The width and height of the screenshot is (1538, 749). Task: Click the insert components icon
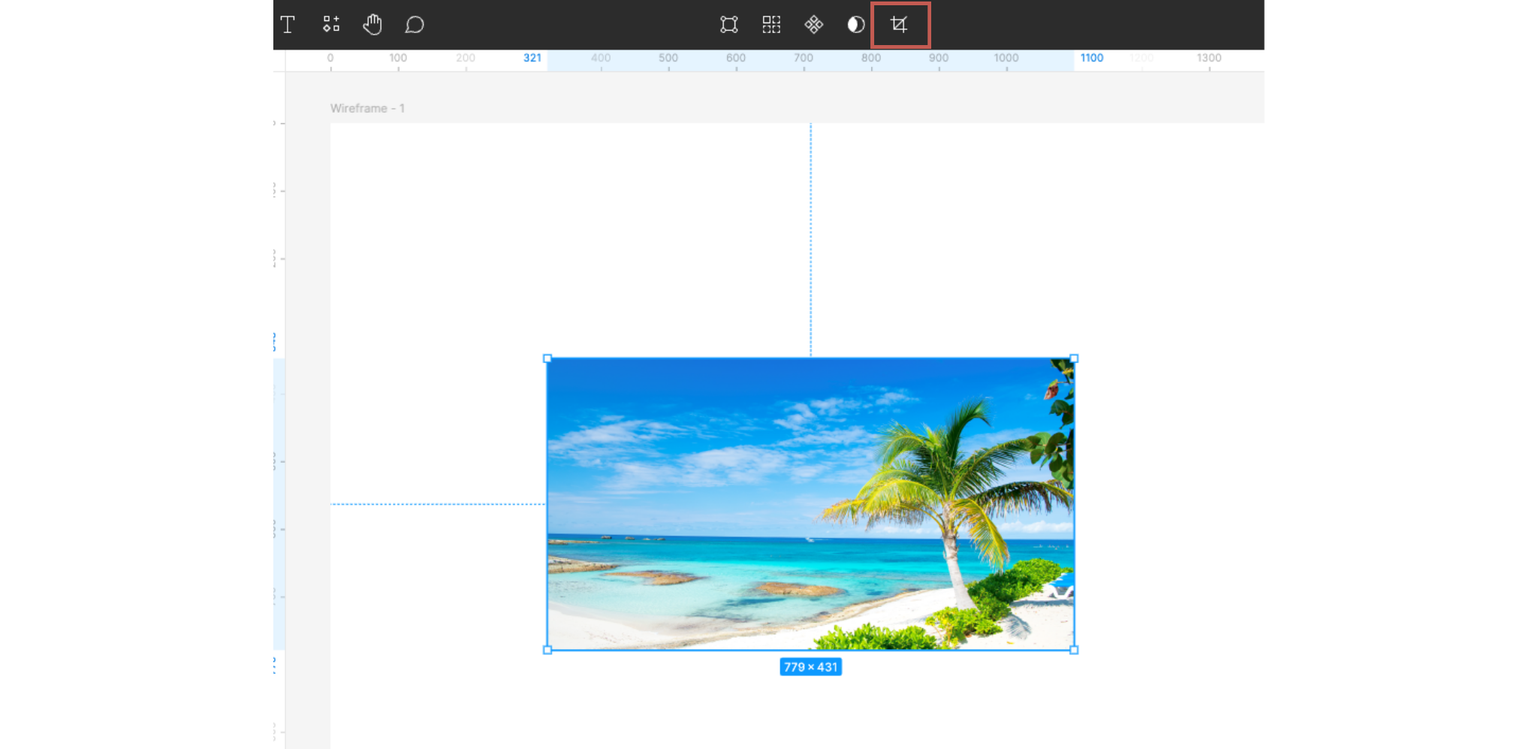click(330, 25)
